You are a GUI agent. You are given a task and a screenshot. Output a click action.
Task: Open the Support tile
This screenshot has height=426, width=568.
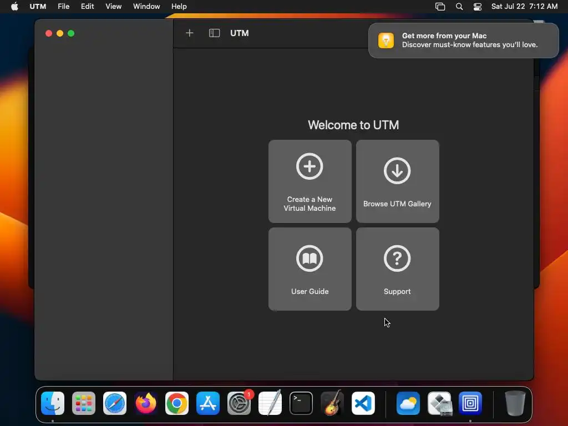pos(397,269)
